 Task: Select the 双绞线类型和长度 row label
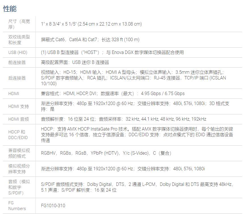pos(19,40)
